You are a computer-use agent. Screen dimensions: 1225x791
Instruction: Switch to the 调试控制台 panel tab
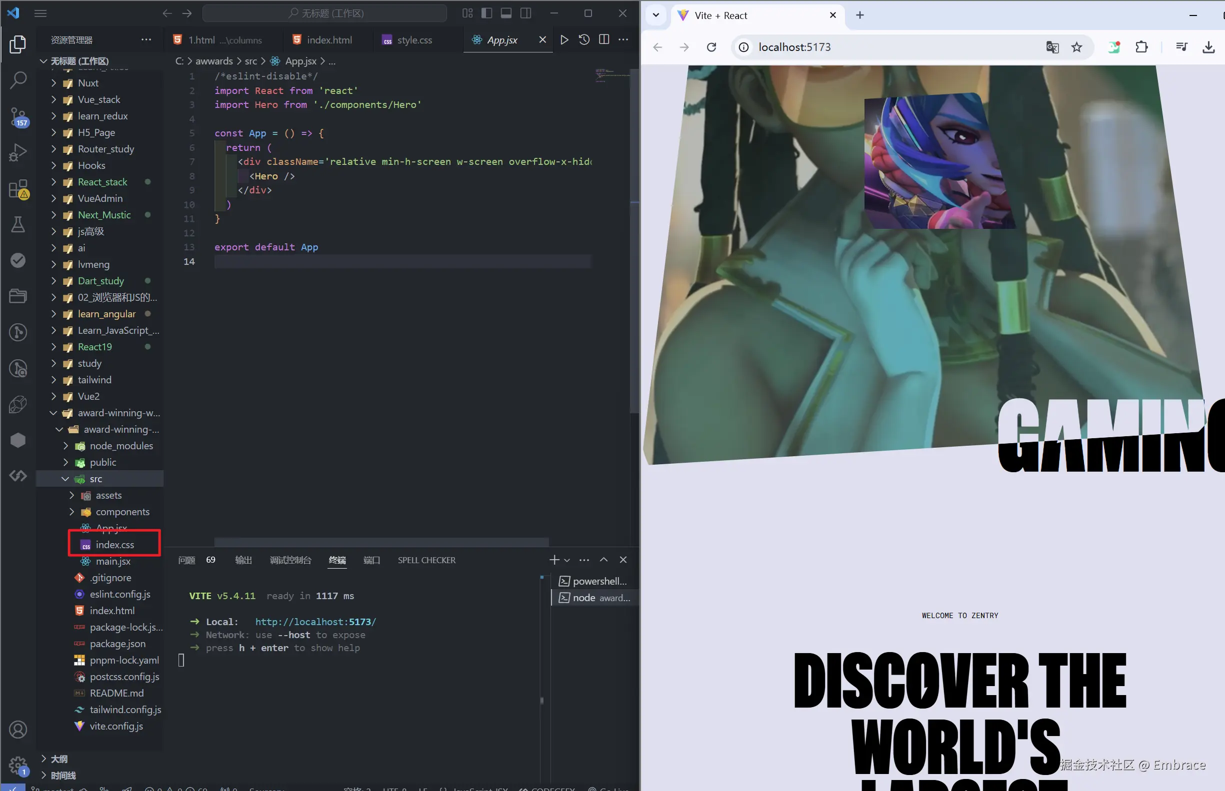pyautogui.click(x=290, y=560)
